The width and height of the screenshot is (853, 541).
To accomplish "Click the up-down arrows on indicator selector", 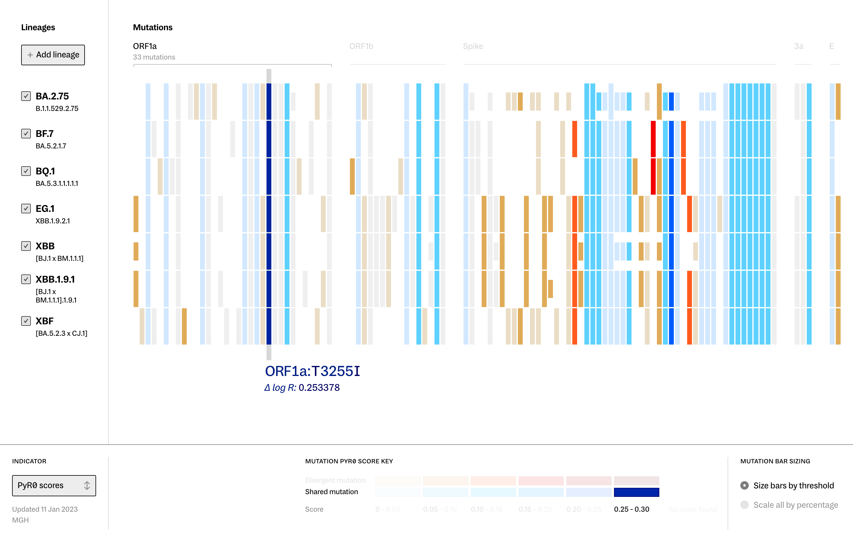I will click(x=87, y=486).
